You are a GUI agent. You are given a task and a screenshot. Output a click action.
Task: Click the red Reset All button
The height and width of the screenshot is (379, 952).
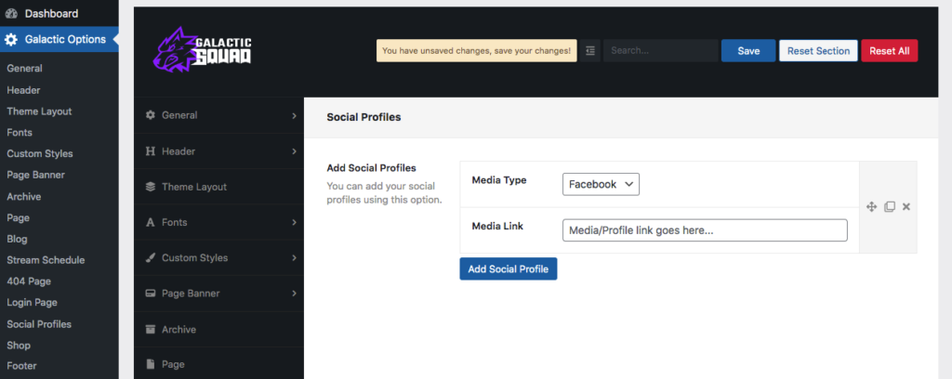coord(890,51)
